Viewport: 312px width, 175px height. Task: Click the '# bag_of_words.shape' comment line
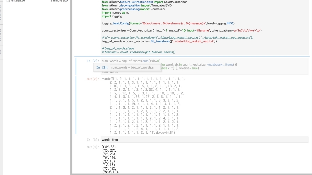pos(118,48)
